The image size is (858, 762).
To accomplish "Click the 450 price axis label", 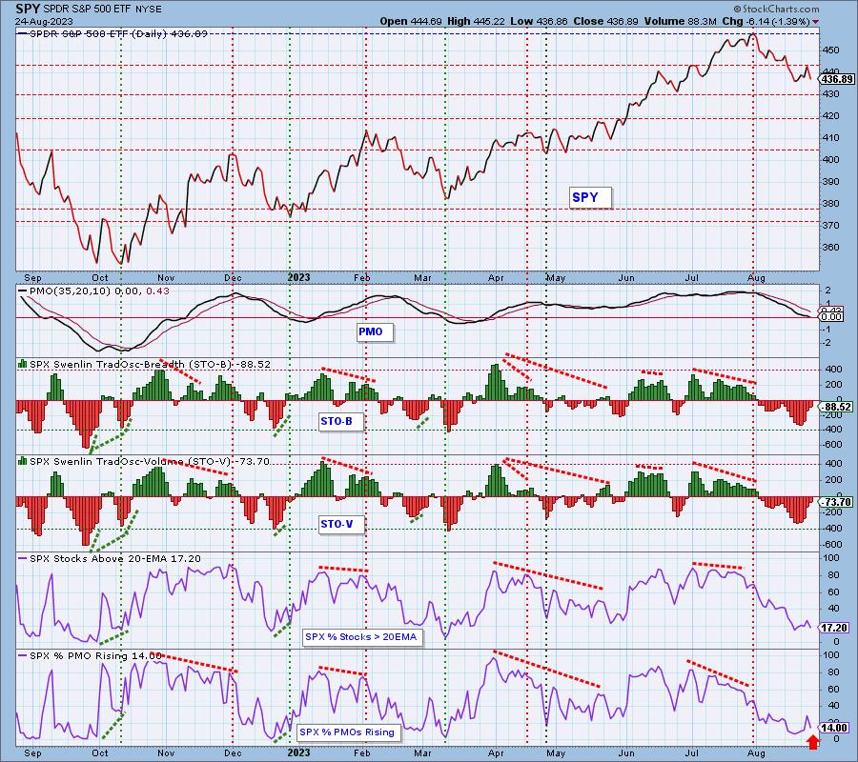I will point(830,50).
